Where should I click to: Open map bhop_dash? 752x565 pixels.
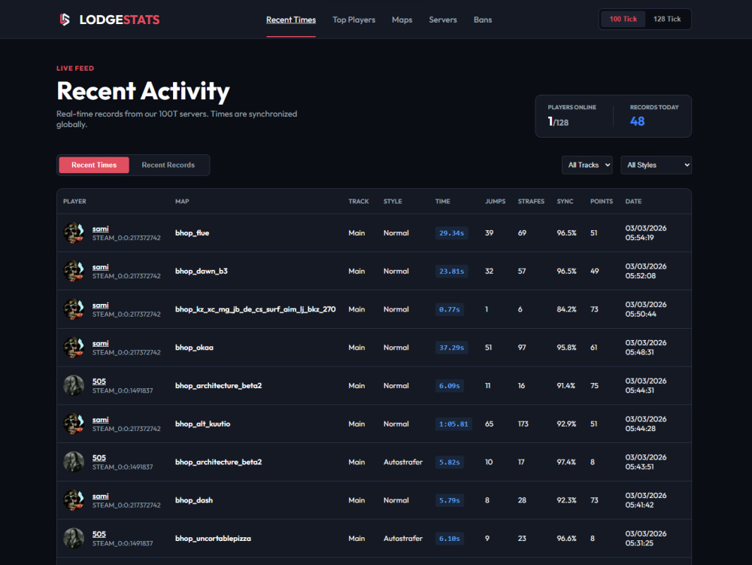[194, 500]
